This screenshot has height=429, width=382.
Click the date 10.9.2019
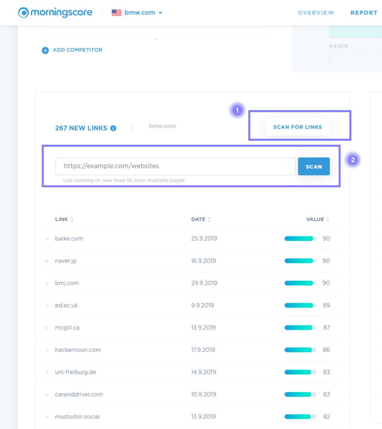tap(203, 394)
